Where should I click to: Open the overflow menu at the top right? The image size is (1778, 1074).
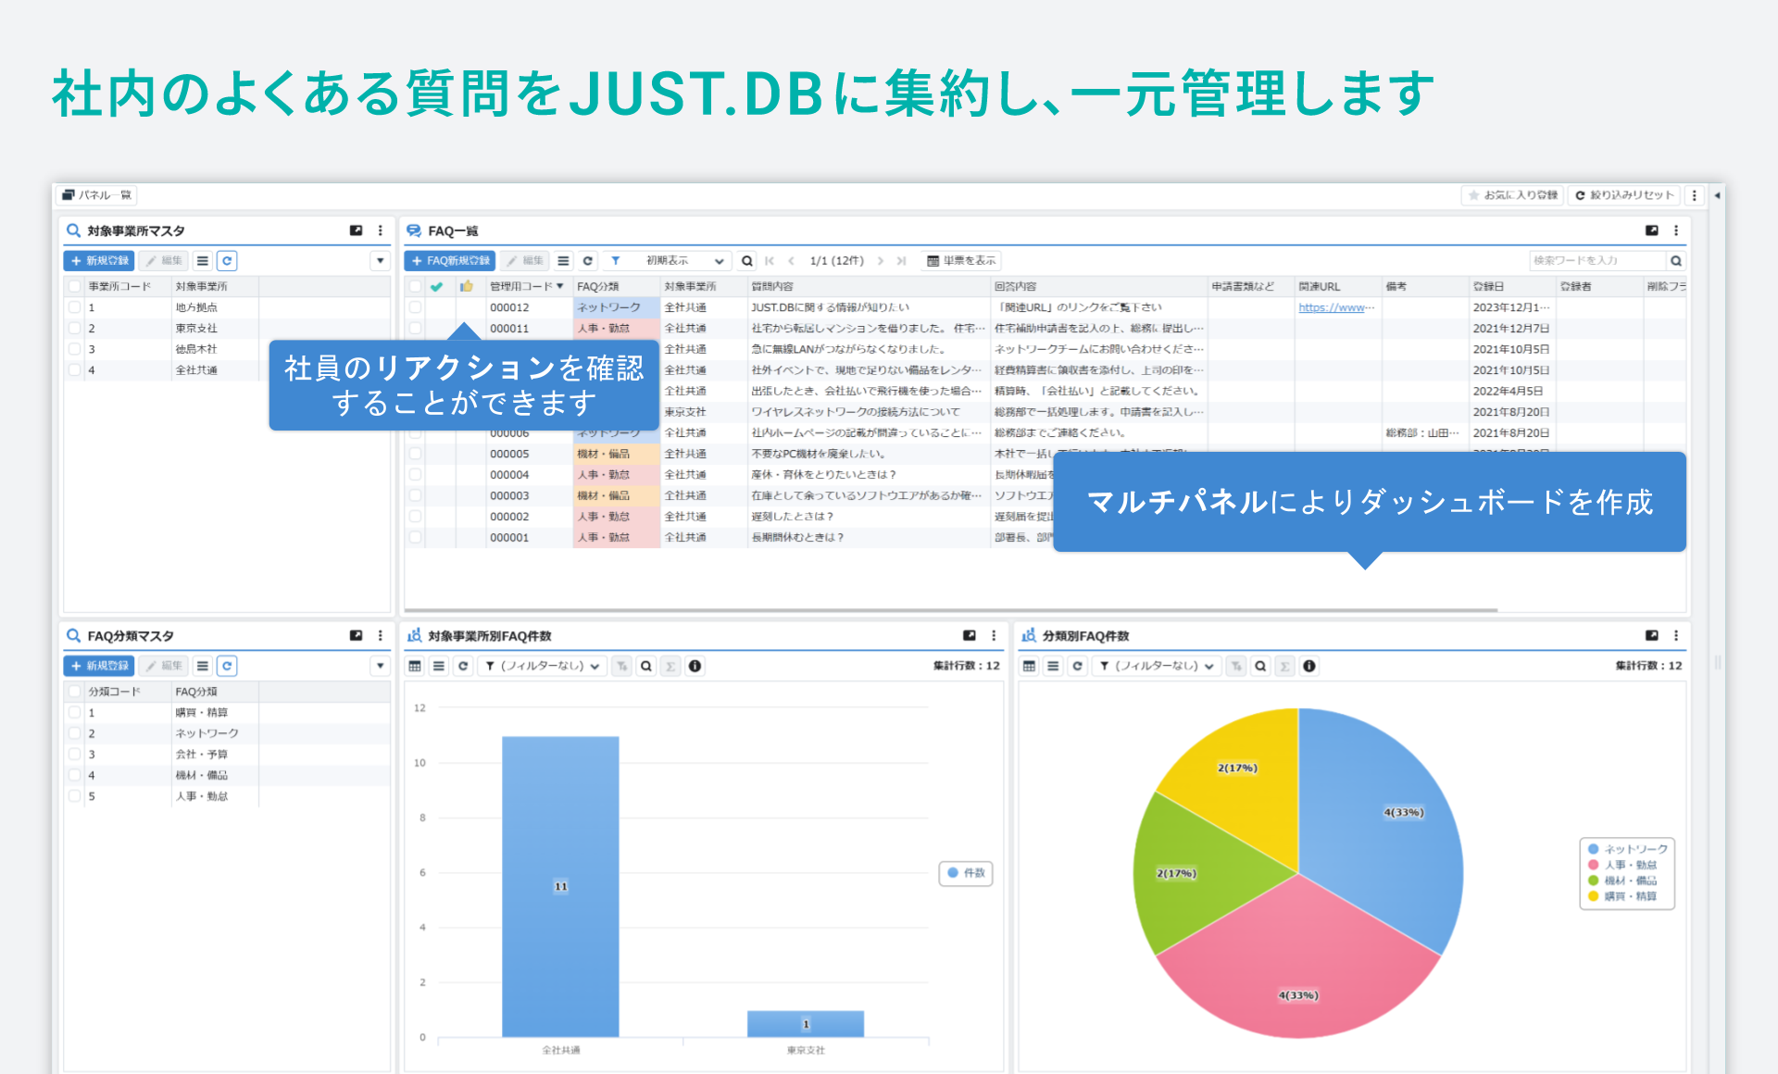(1695, 194)
